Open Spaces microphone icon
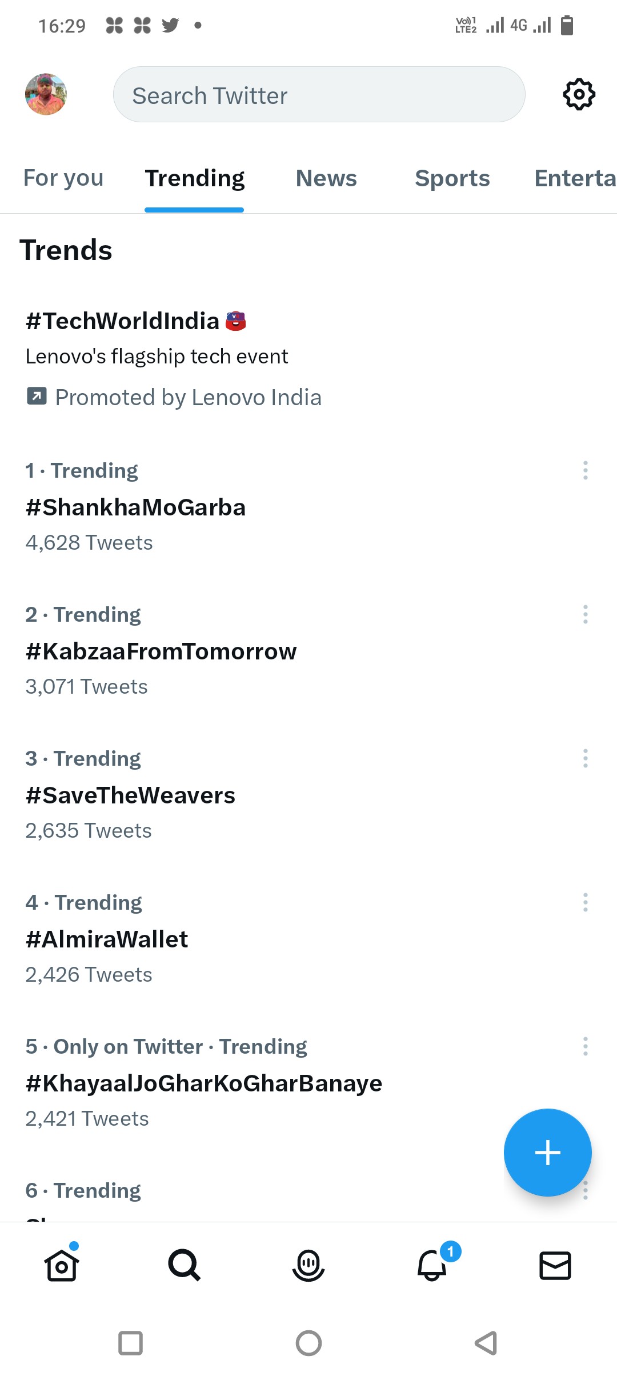 point(308,1265)
